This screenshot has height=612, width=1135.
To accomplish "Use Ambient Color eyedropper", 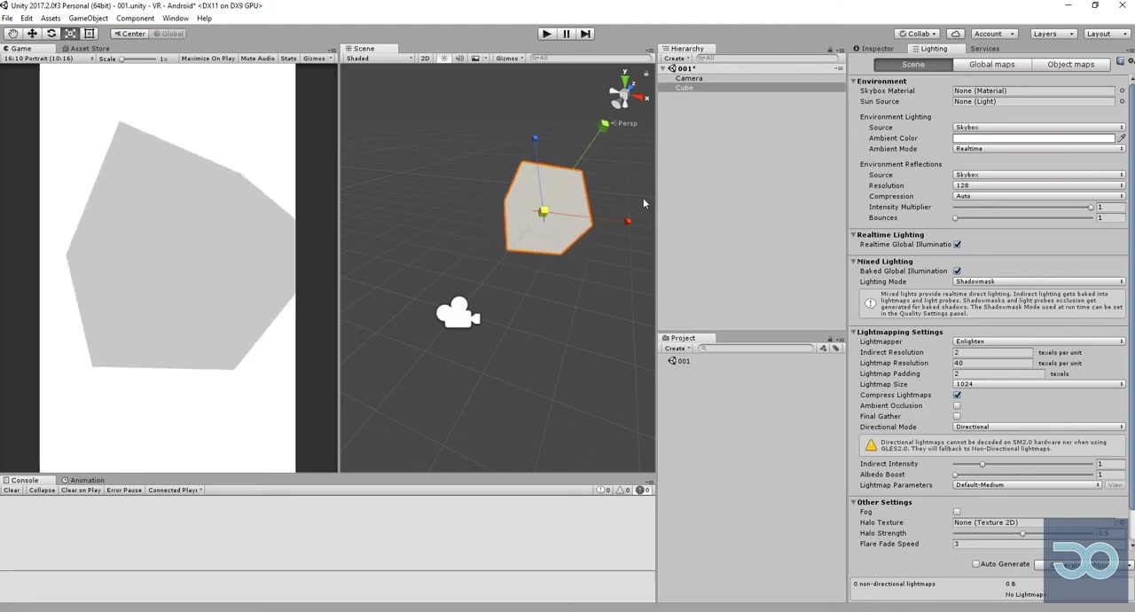I will coord(1121,138).
